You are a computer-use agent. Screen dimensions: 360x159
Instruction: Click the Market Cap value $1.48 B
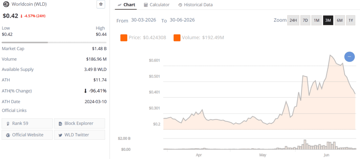click(x=99, y=48)
